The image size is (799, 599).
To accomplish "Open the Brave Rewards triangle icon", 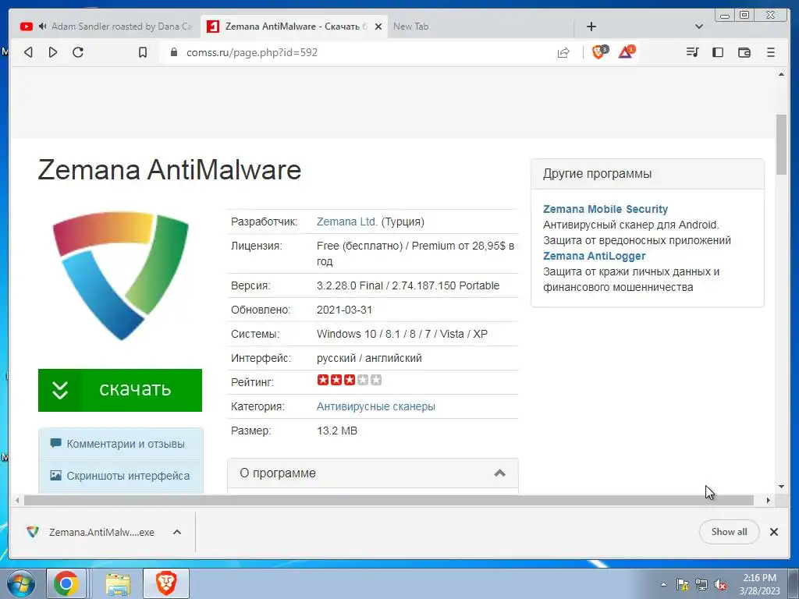I will 626,52.
